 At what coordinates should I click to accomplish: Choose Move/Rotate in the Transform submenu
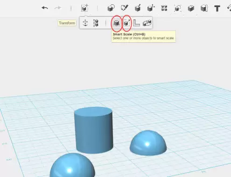point(85,23)
